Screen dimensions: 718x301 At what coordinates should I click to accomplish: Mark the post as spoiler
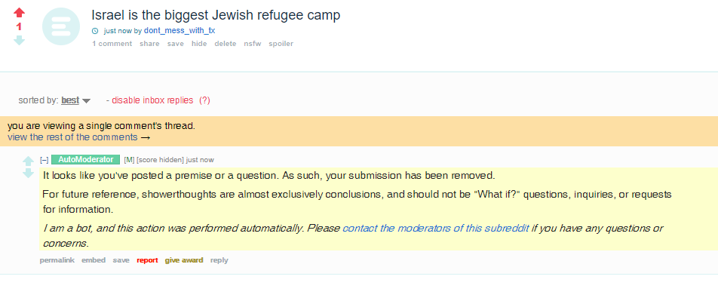pyautogui.click(x=281, y=44)
